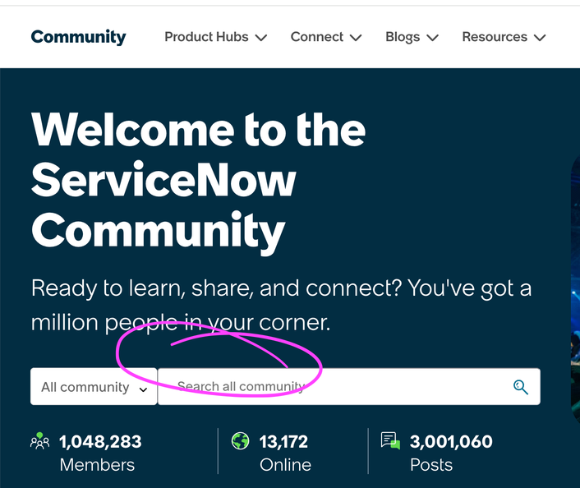Expand the Connect menu

tap(326, 37)
